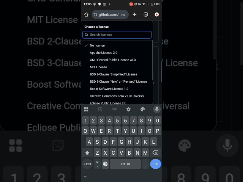Select BSD 2-Clause Simplified License
The width and height of the screenshot is (243, 182).
(x=117, y=74)
